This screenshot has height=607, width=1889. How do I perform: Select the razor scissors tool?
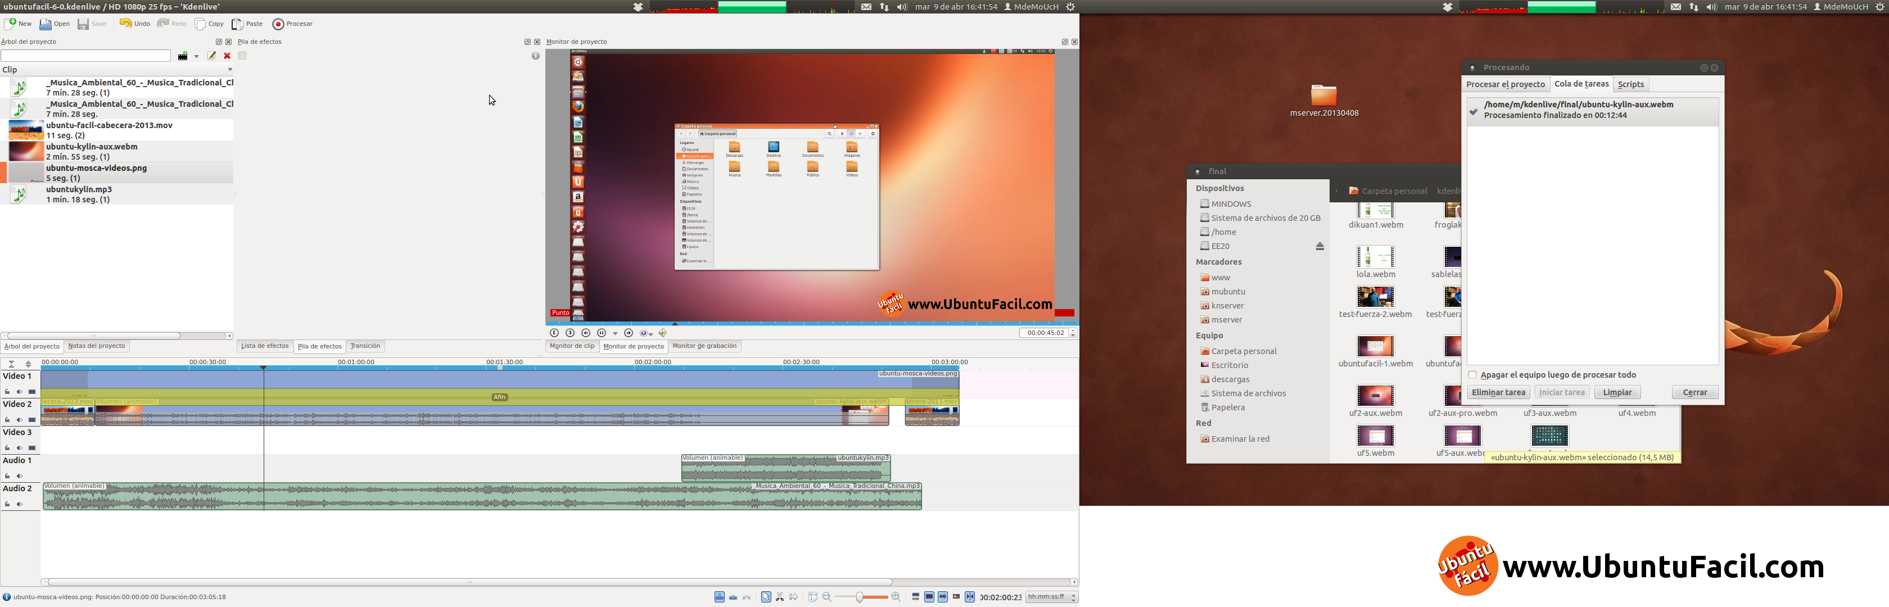[x=780, y=597]
